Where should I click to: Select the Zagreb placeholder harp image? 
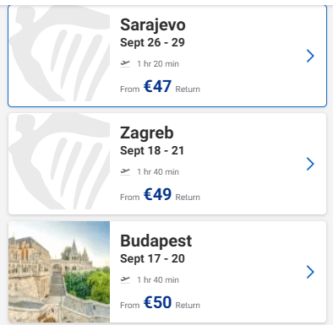tap(59, 161)
